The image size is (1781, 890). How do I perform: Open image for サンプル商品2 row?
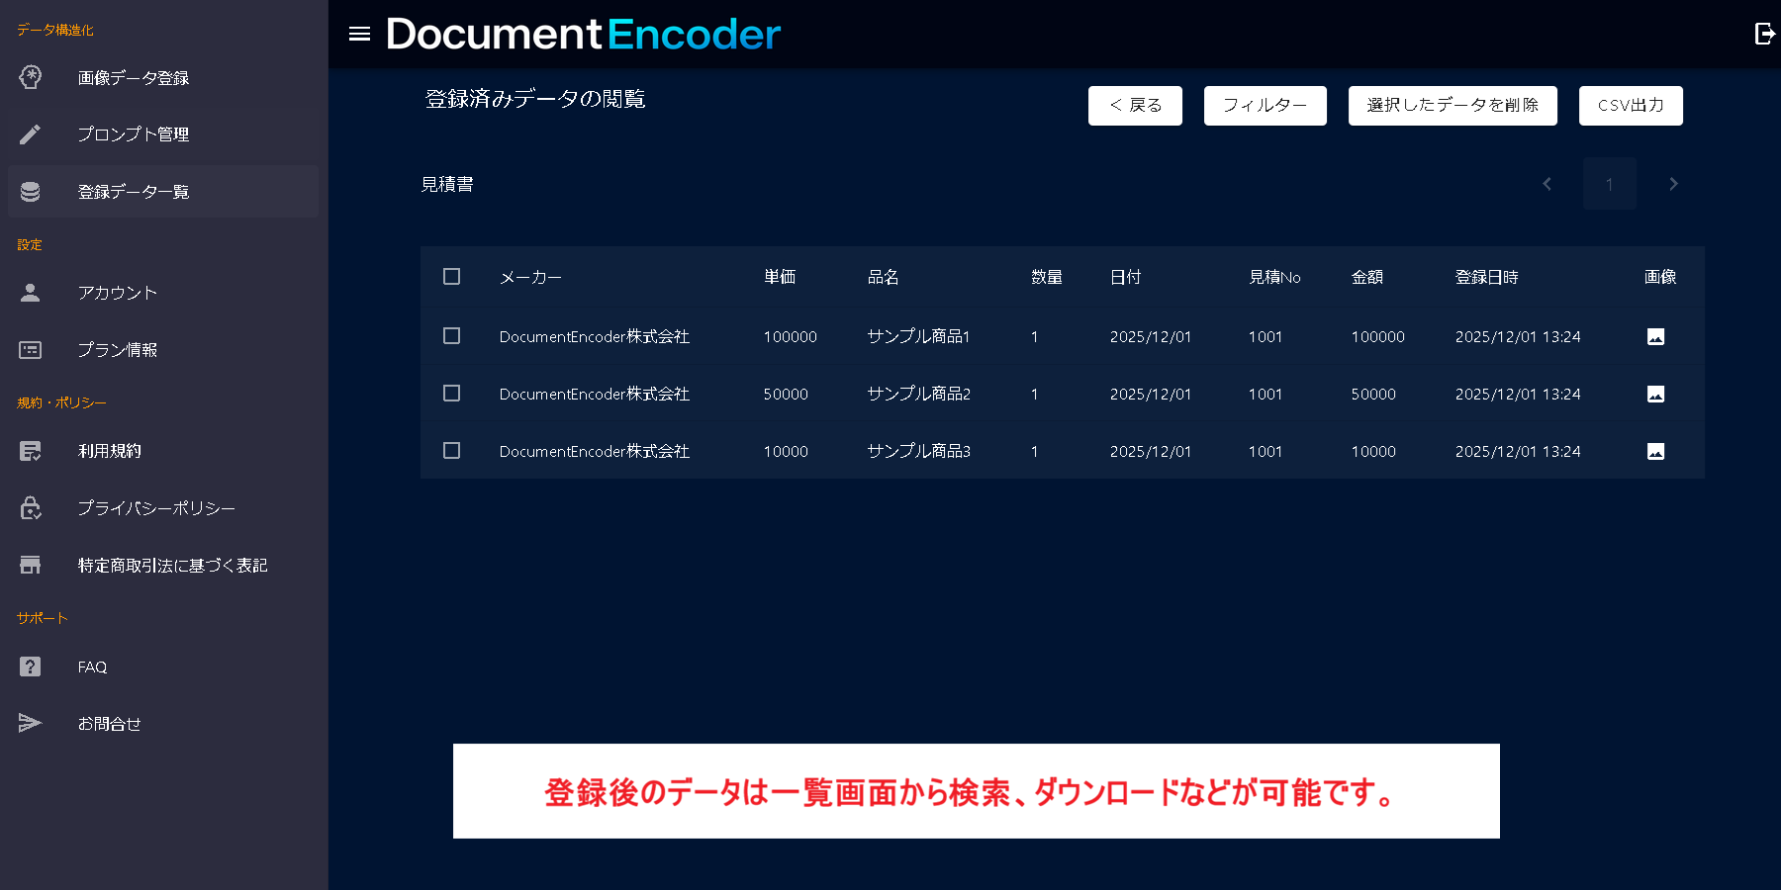point(1655,395)
